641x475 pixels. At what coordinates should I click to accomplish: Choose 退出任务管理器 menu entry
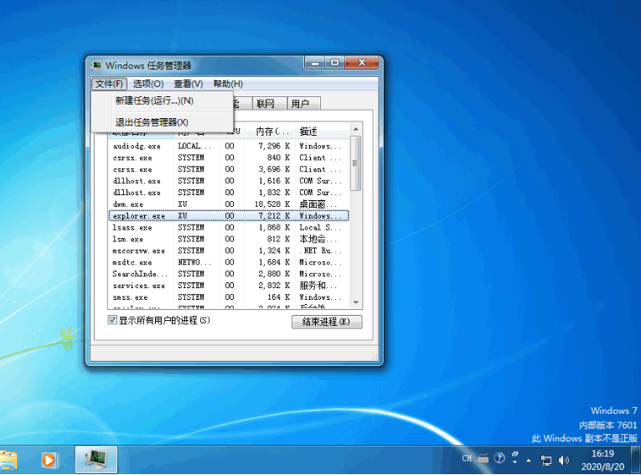point(152,122)
